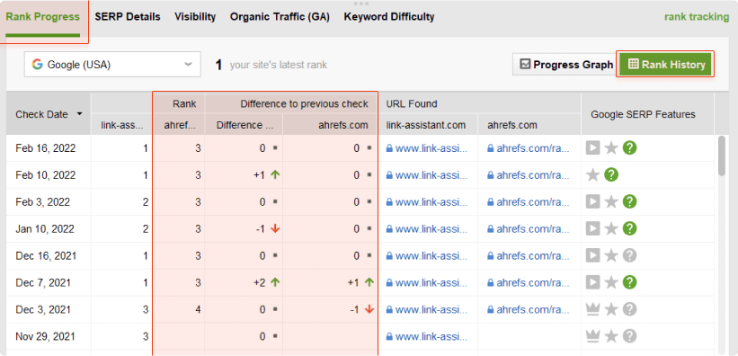Select the Feb 3, 2022 check date cell
738x356 pixels.
pyautogui.click(x=49, y=202)
